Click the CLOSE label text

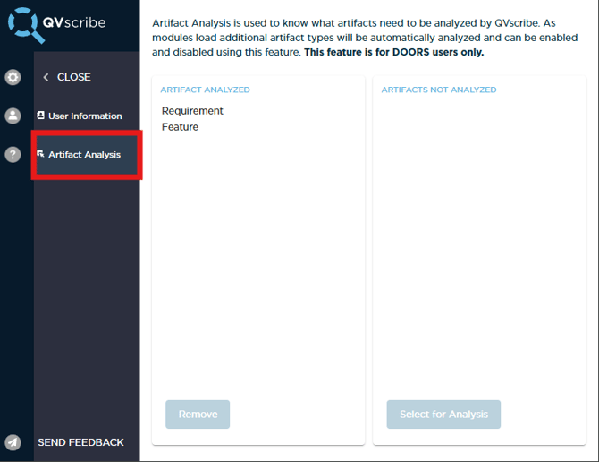click(73, 77)
